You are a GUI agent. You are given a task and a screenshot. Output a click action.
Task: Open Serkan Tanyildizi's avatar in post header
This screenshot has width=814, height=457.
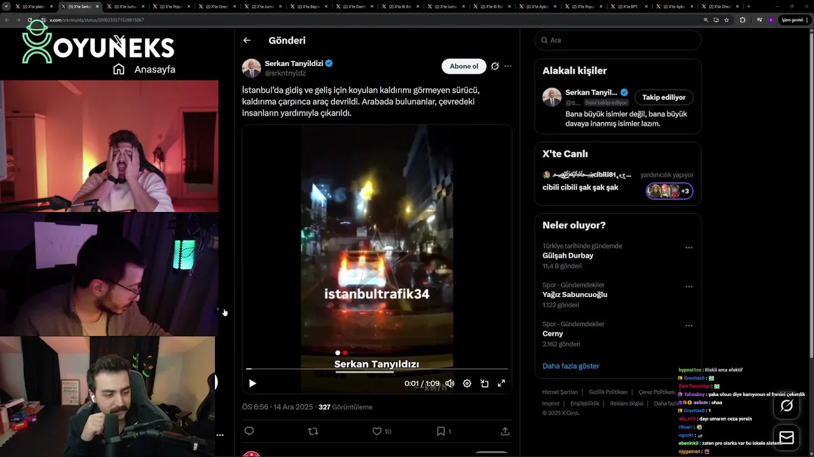[x=251, y=68]
